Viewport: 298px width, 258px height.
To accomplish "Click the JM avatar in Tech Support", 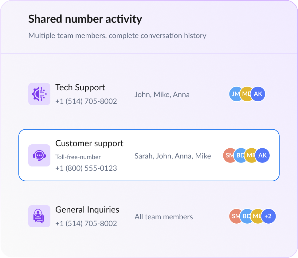I will tap(234, 94).
